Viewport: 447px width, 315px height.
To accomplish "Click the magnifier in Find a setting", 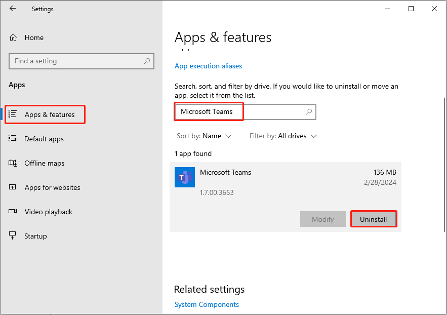I will 147,61.
